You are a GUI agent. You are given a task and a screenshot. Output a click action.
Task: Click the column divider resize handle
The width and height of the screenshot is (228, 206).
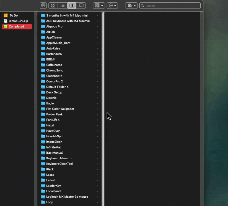[103, 109]
